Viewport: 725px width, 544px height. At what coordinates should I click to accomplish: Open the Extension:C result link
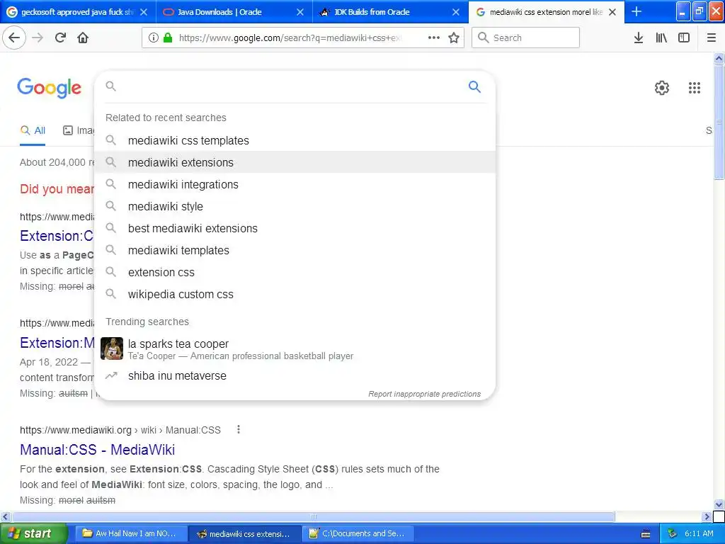point(57,236)
